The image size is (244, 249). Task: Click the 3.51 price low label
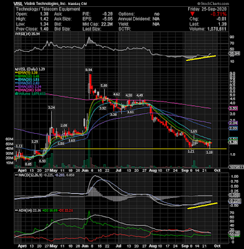coord(130,112)
